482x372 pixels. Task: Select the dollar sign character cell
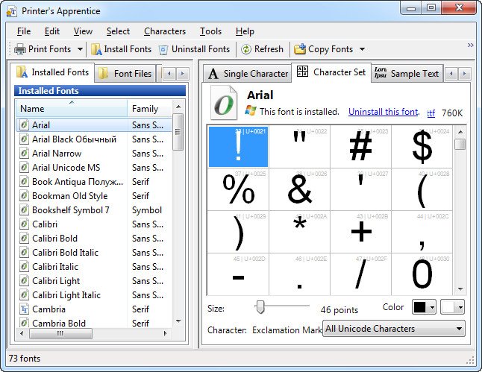tap(422, 147)
